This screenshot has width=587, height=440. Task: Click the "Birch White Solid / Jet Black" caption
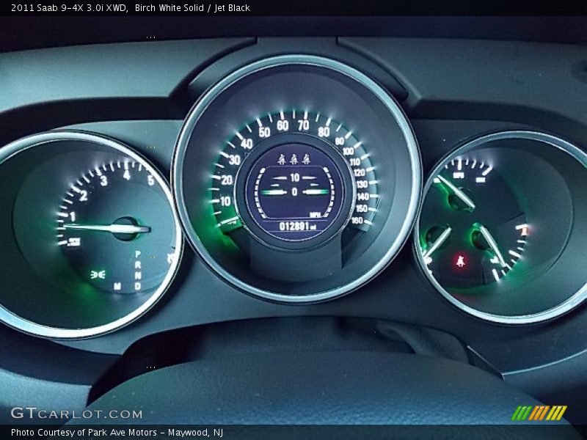click(x=192, y=8)
